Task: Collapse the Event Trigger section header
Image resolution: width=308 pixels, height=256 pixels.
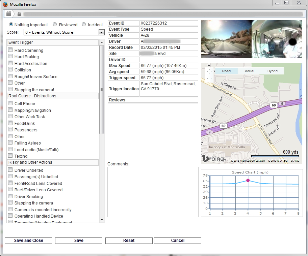Action: point(53,42)
